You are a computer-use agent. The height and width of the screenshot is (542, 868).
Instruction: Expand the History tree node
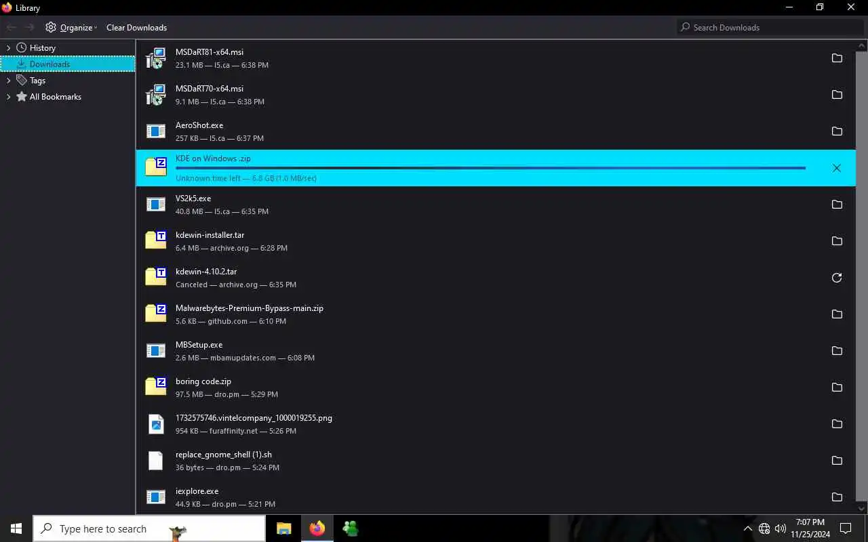tap(8, 48)
